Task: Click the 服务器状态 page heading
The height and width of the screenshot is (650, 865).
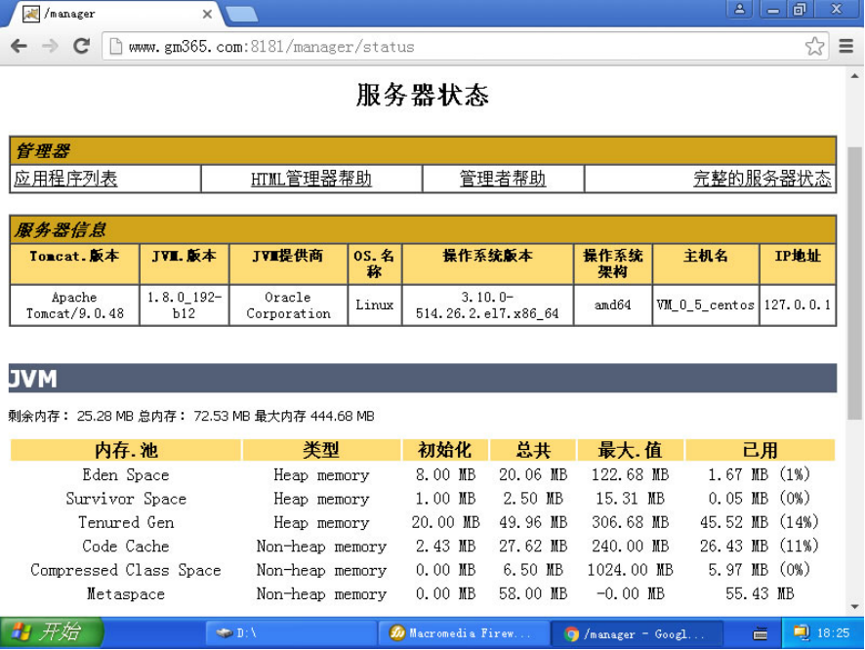Action: click(x=423, y=95)
